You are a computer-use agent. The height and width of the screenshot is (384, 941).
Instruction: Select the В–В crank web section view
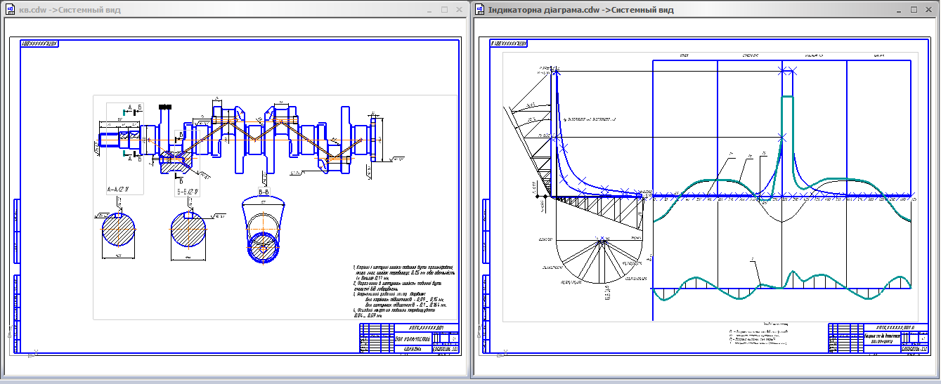coord(264,229)
